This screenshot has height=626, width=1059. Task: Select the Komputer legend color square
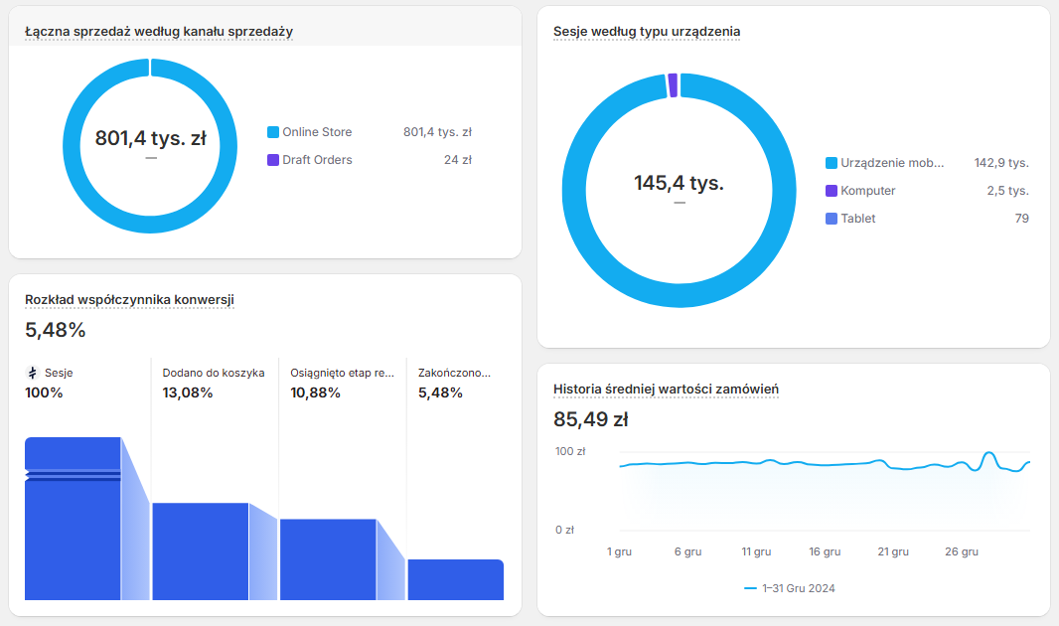pyautogui.click(x=832, y=191)
